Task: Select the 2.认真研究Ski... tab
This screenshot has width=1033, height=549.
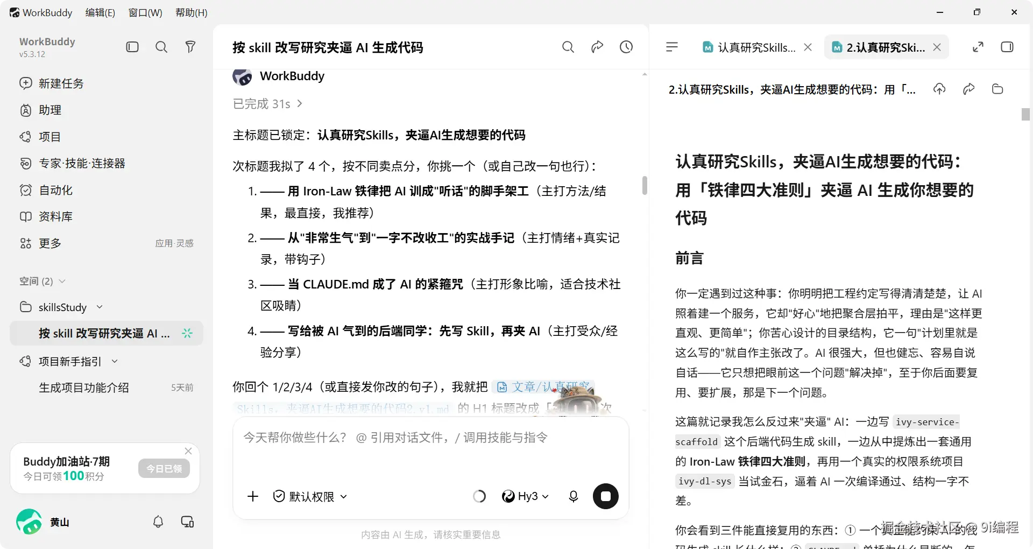Action: tap(879, 47)
